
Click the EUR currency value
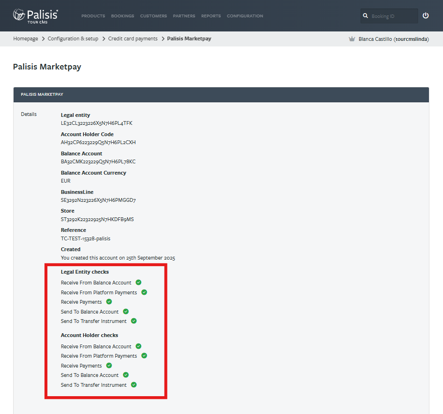66,181
